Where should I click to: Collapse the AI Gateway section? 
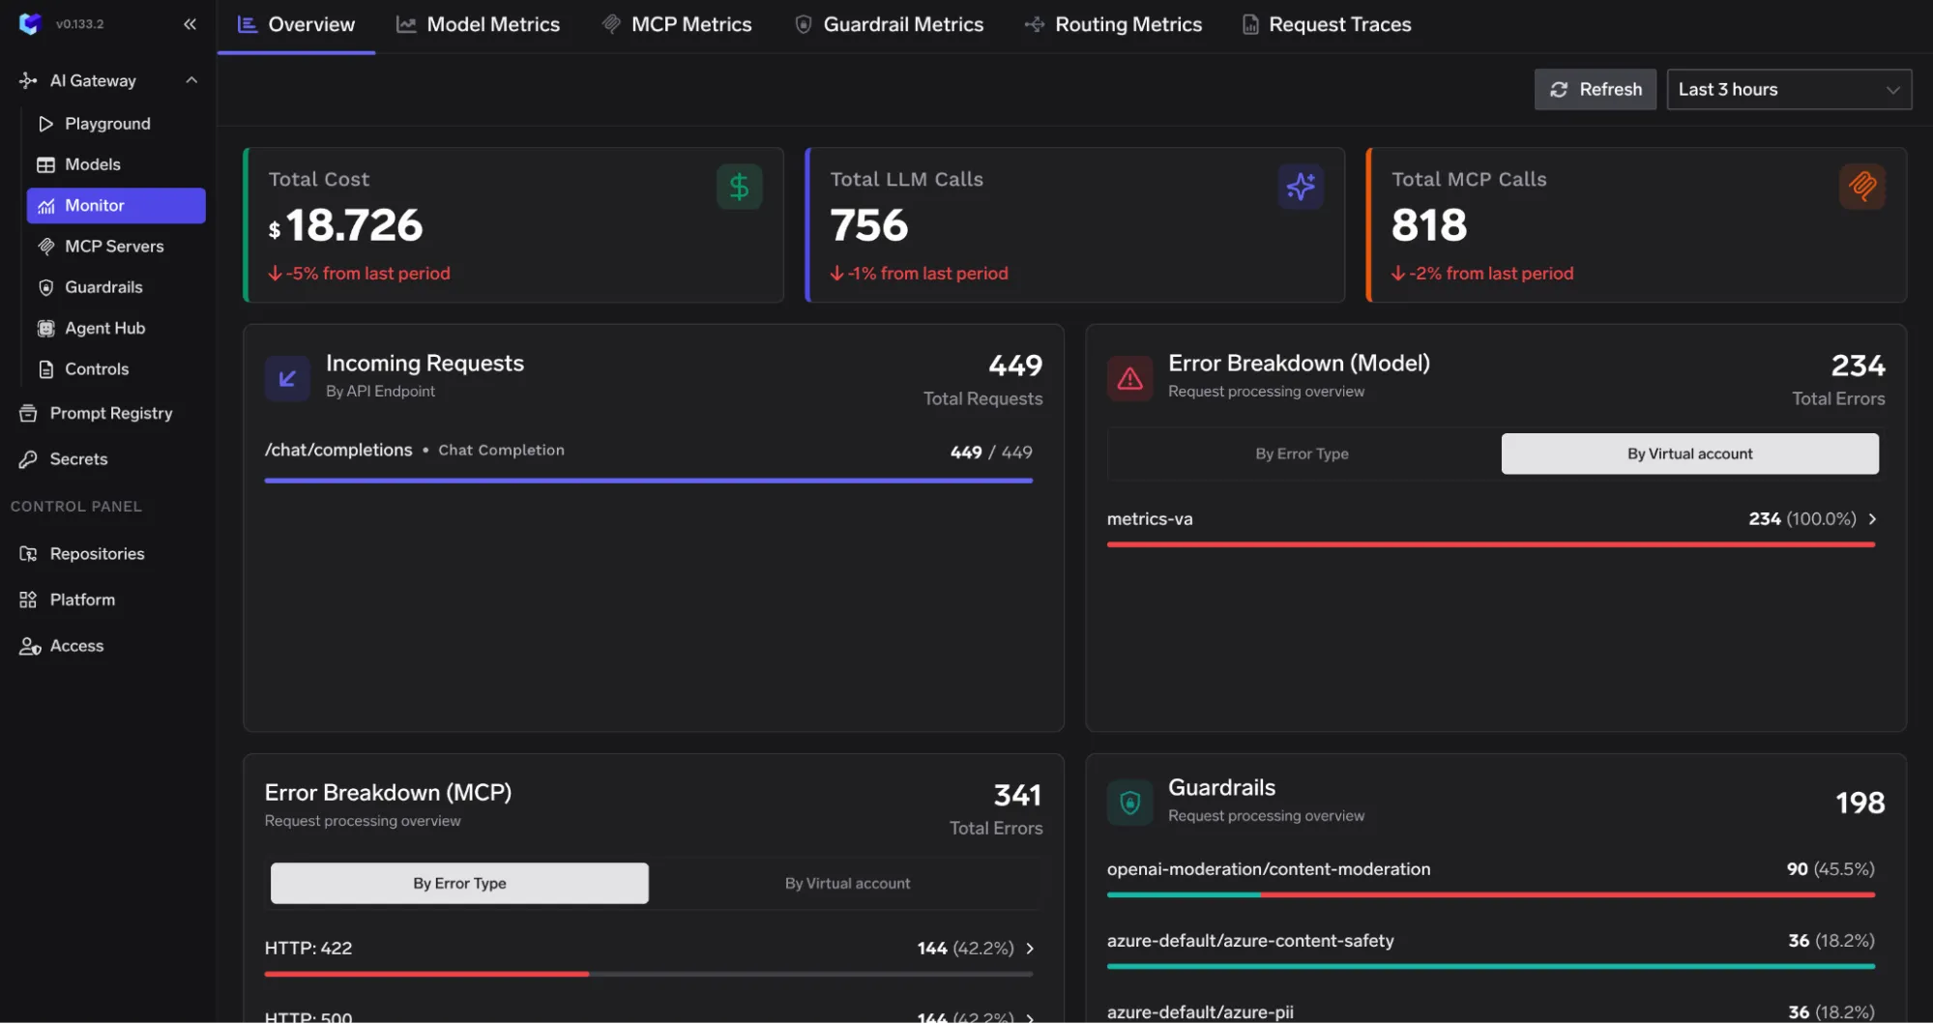tap(190, 80)
